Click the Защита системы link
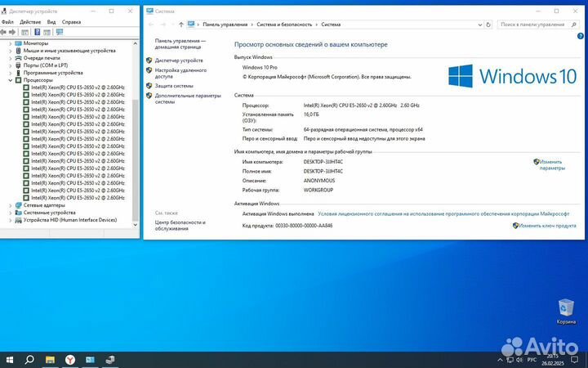The width and height of the screenshot is (588, 368). point(174,85)
